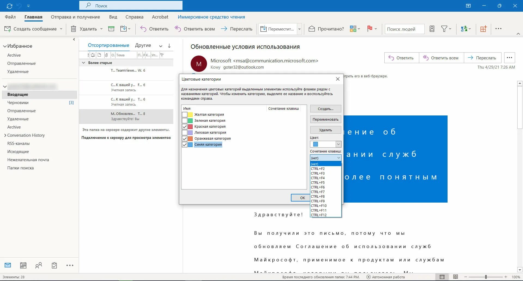Click the Categorize colored squares icon
The image size is (523, 281).
(353, 29)
